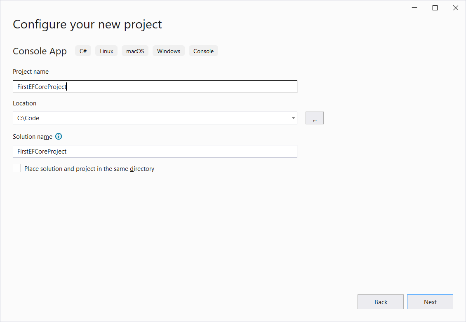Click the Next button
The height and width of the screenshot is (322, 466).
(x=430, y=302)
